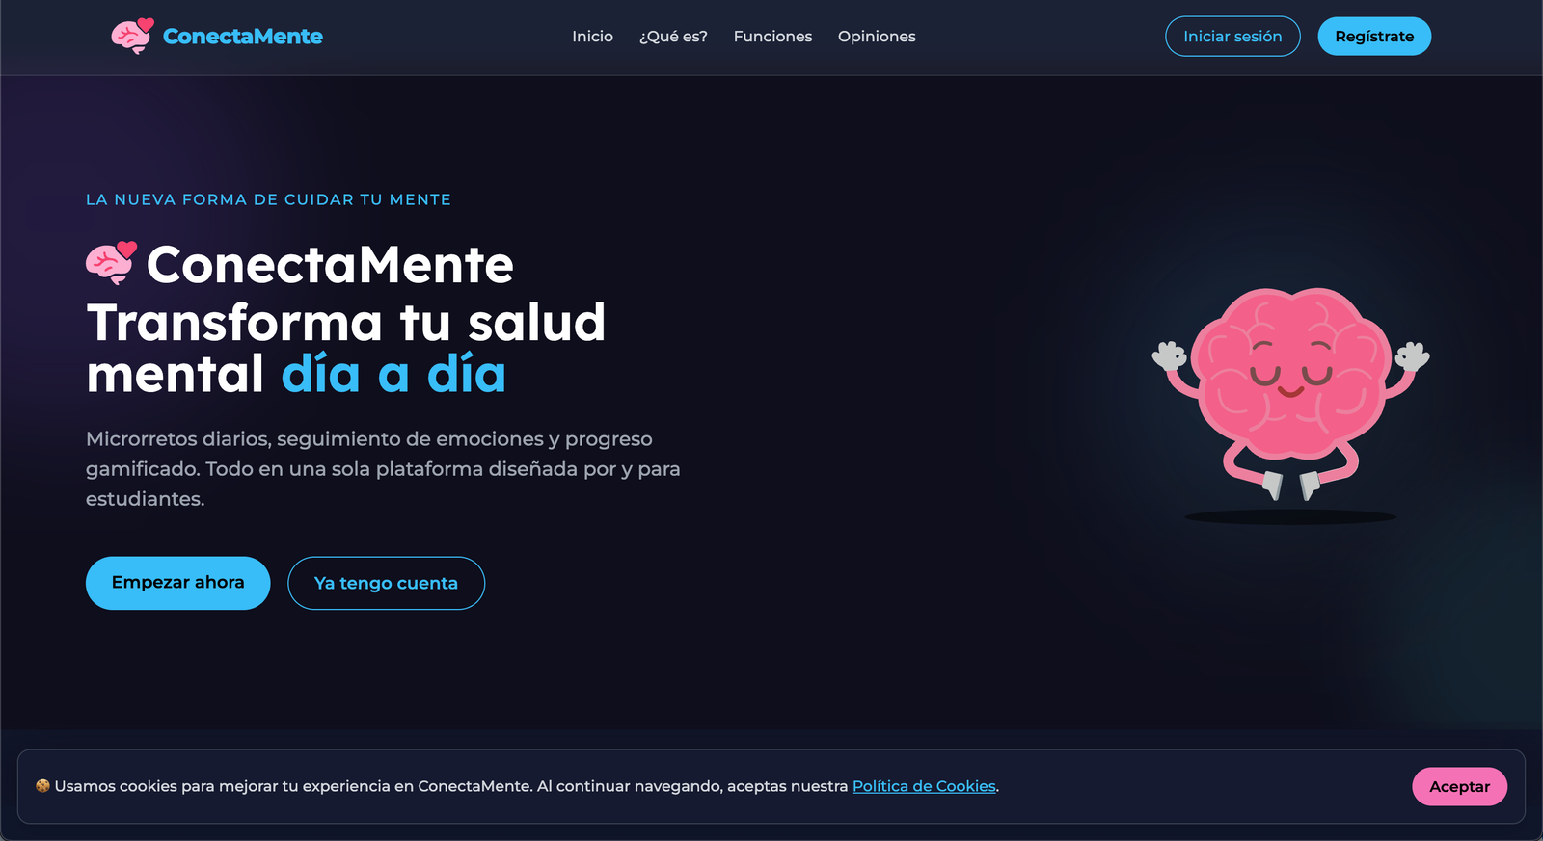Click the tagline La nueva forma de cuidar tu mente
The height and width of the screenshot is (841, 1543).
(x=268, y=199)
